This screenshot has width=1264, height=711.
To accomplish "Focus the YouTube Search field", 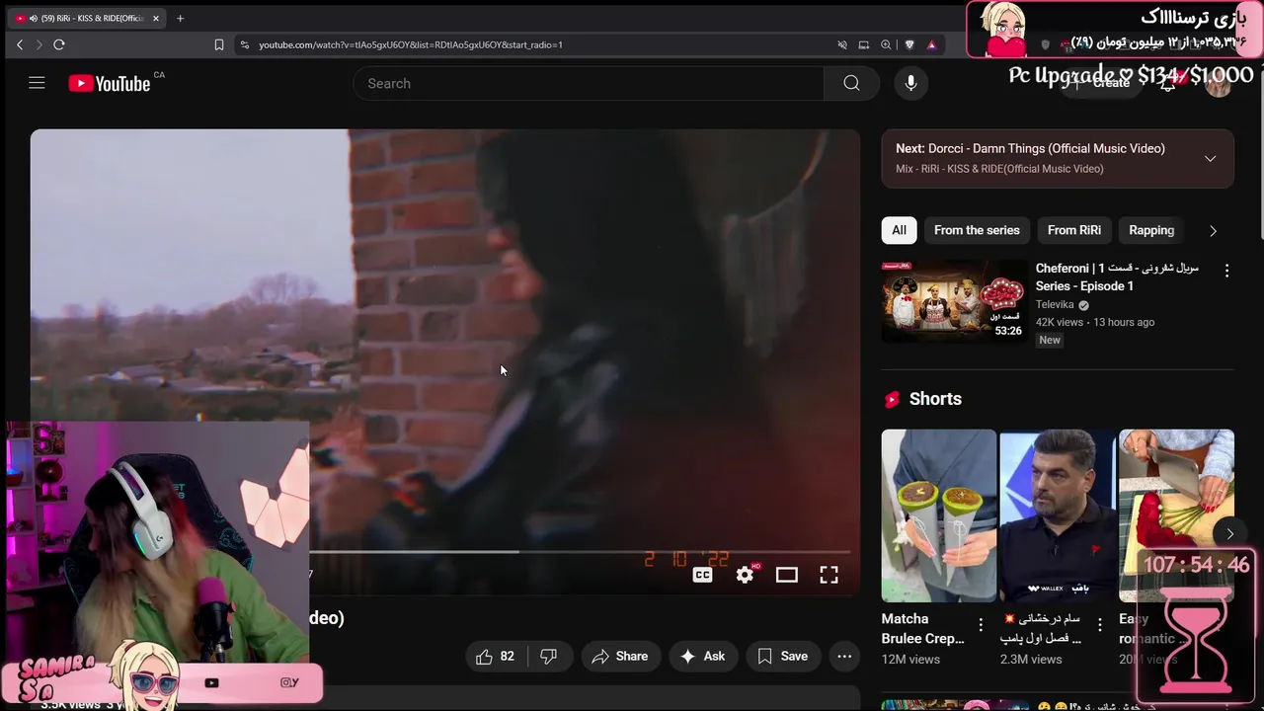I will [x=589, y=83].
